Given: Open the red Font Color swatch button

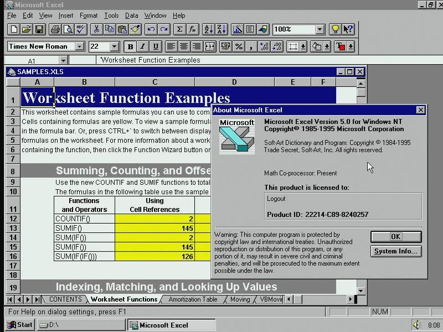Looking at the screenshot, I should 341,46.
